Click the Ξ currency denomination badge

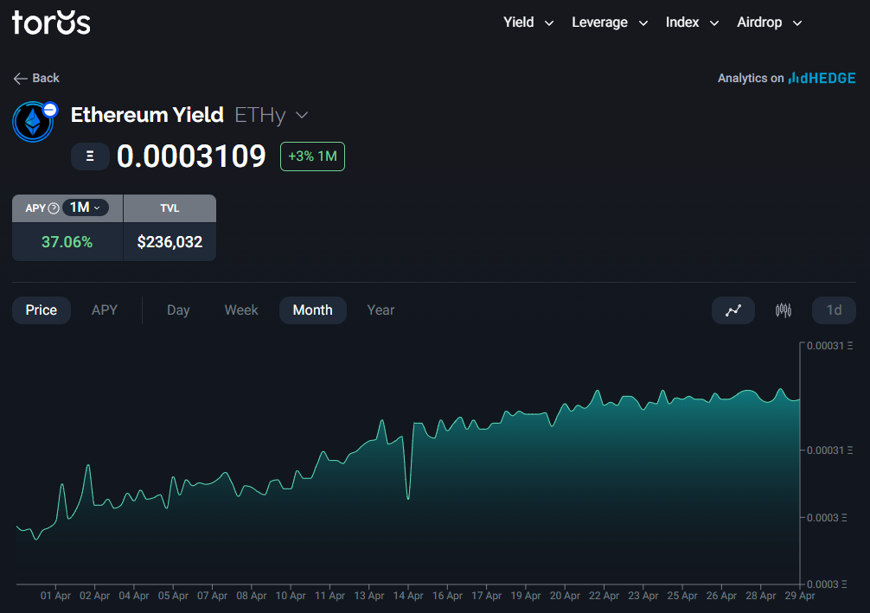point(90,156)
